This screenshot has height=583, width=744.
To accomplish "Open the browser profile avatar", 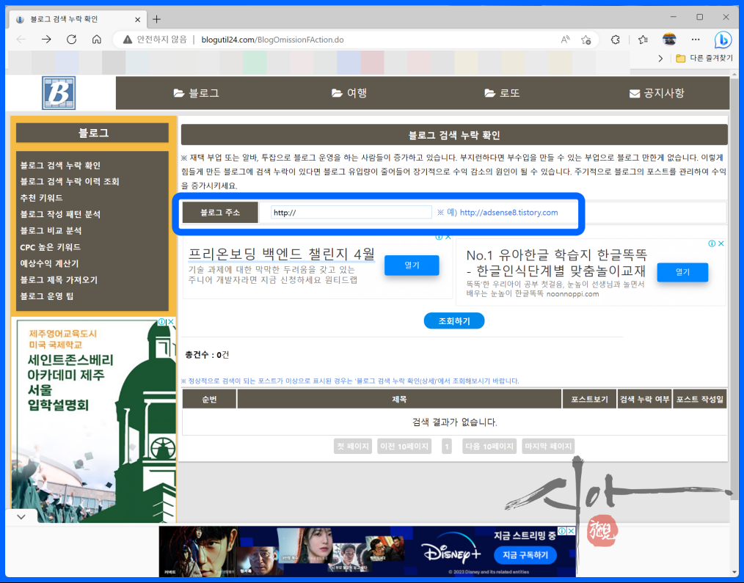I will [669, 40].
